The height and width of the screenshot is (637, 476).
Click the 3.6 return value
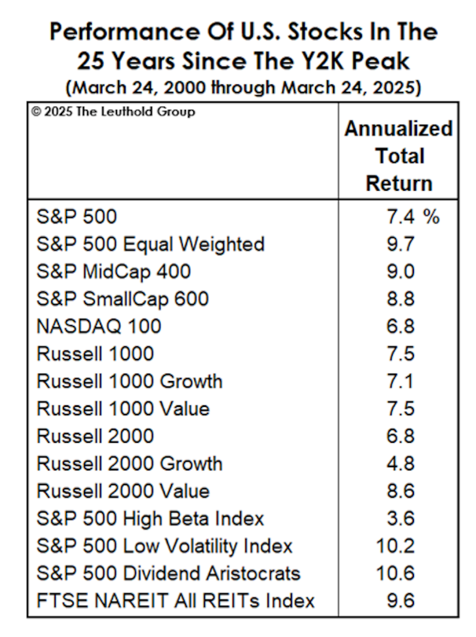click(397, 518)
